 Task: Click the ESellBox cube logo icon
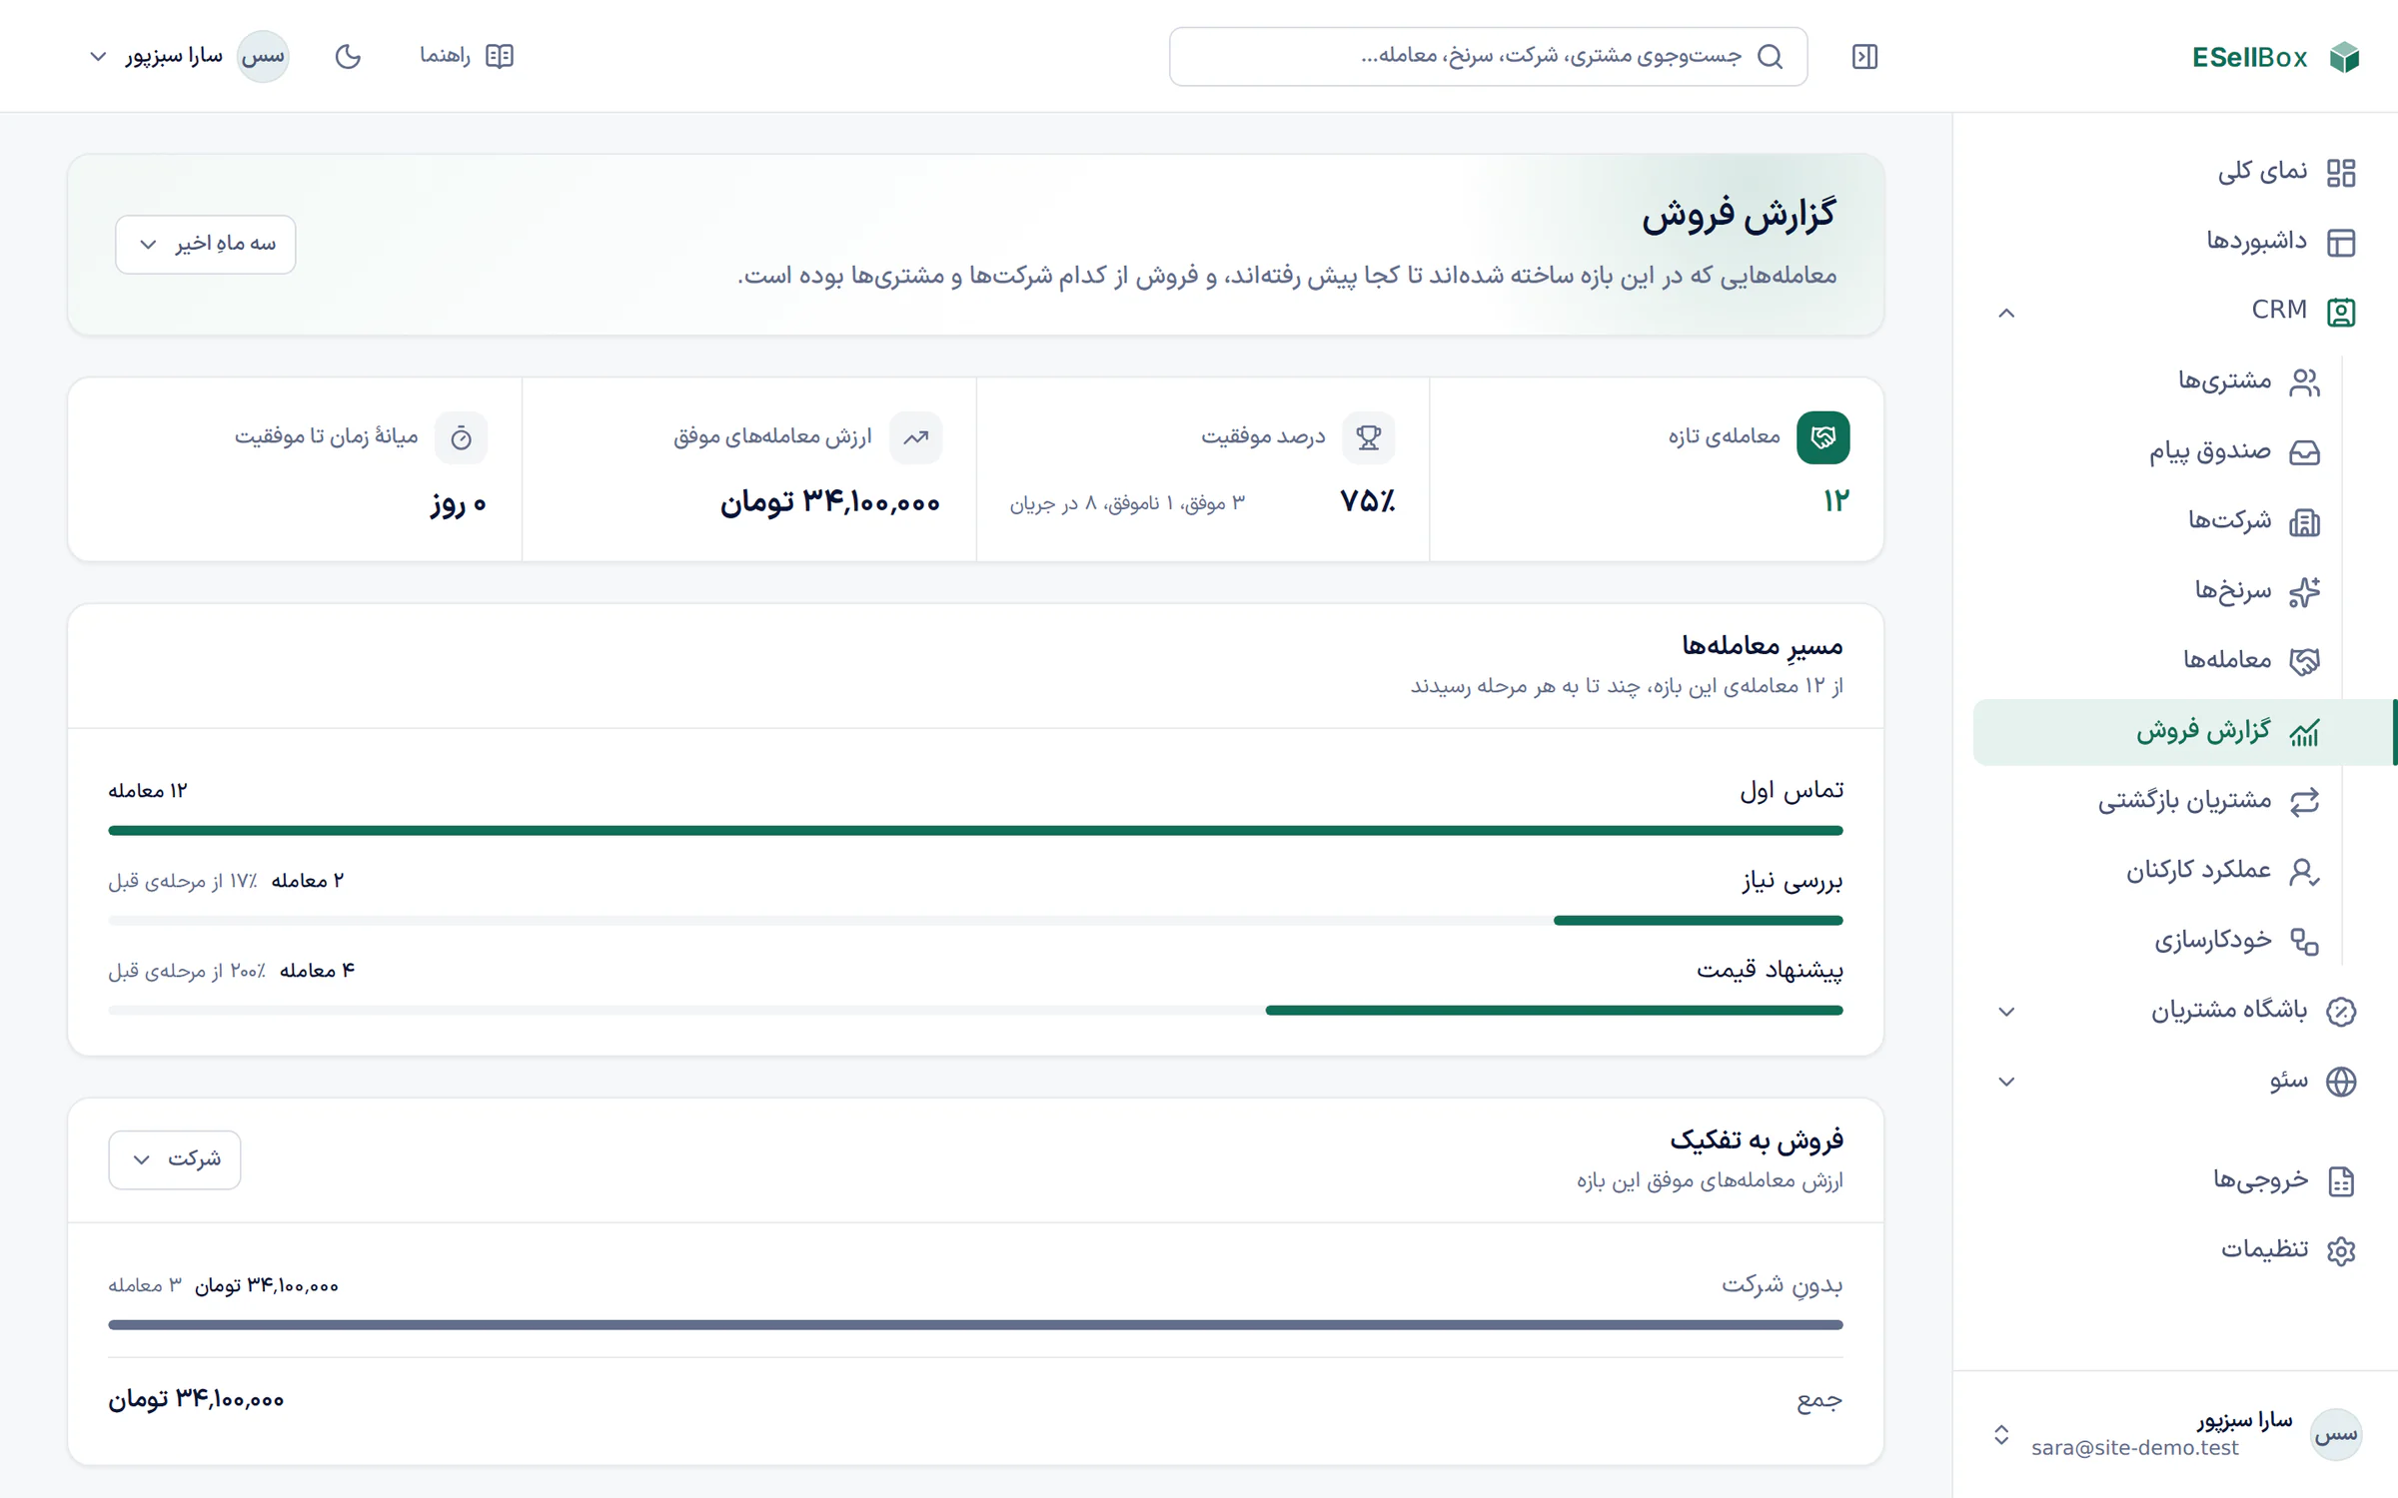[x=2344, y=57]
